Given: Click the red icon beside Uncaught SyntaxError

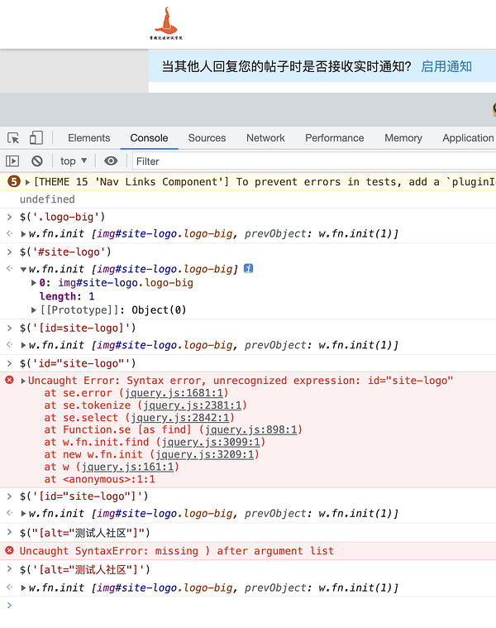Looking at the screenshot, I should (x=10, y=550).
